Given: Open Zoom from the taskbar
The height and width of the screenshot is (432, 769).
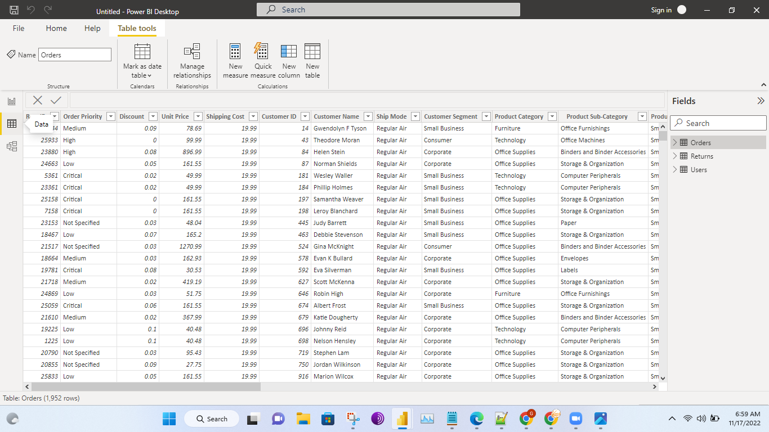Looking at the screenshot, I should pos(575,418).
